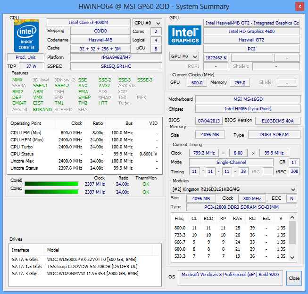Select the Uncore Max row

click(x=84, y=161)
